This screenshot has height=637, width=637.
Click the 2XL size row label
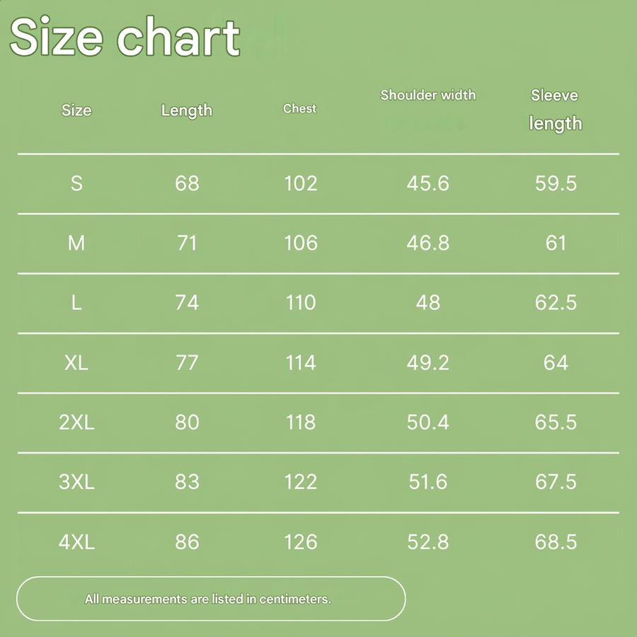pos(76,422)
